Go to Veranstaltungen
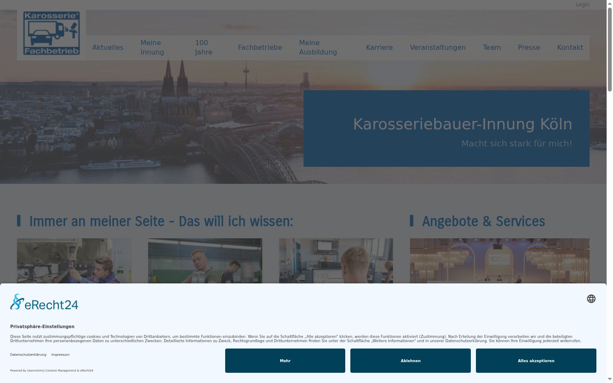Image resolution: width=613 pixels, height=383 pixels. 438,47
